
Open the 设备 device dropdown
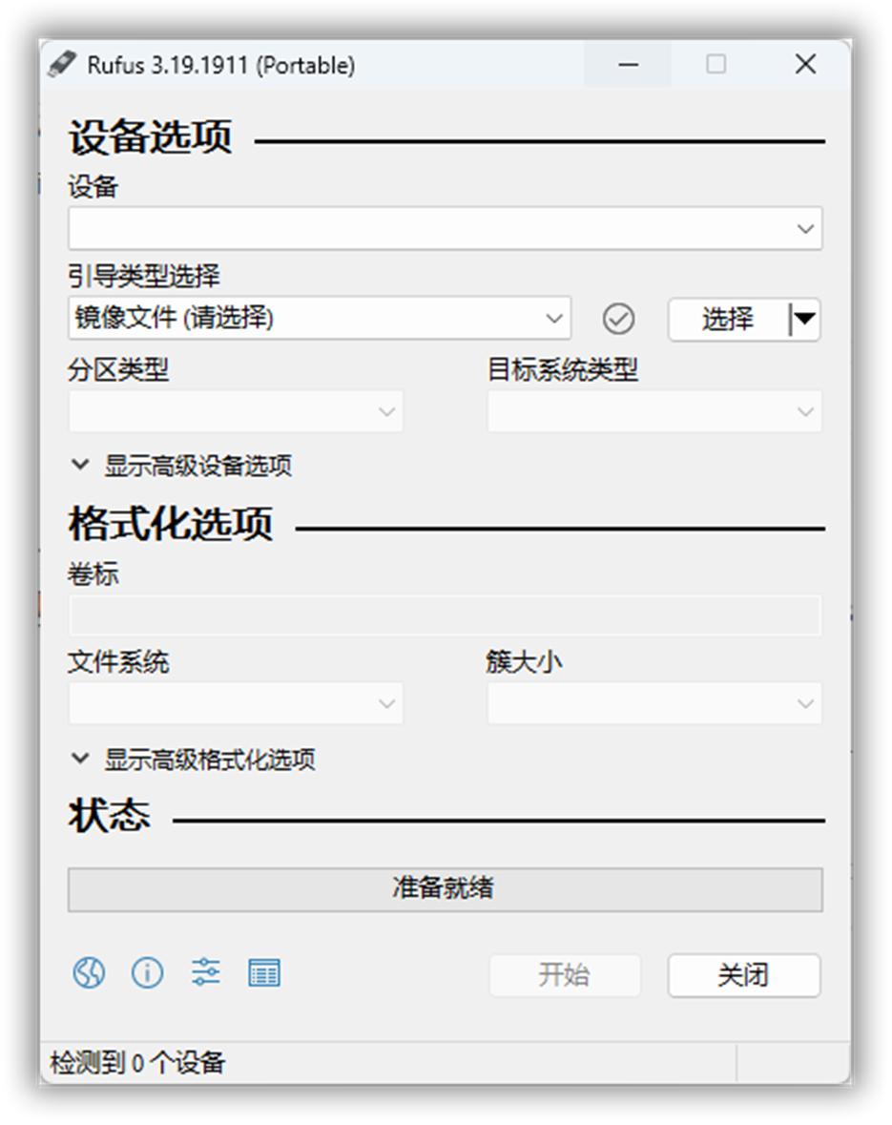pyautogui.click(x=443, y=228)
